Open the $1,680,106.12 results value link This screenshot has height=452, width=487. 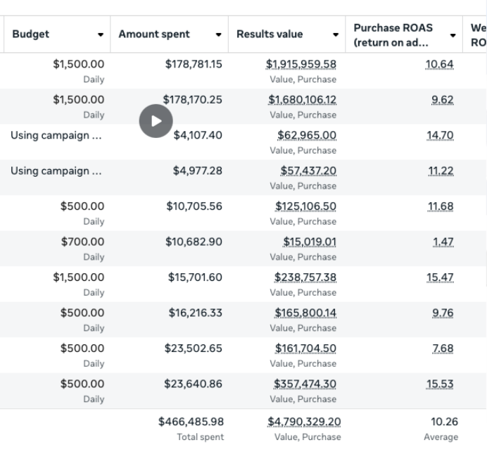[x=302, y=100]
